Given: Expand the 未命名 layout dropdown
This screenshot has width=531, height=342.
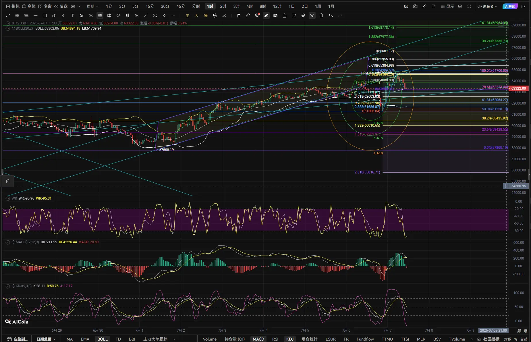Looking at the screenshot, I should (487, 6).
